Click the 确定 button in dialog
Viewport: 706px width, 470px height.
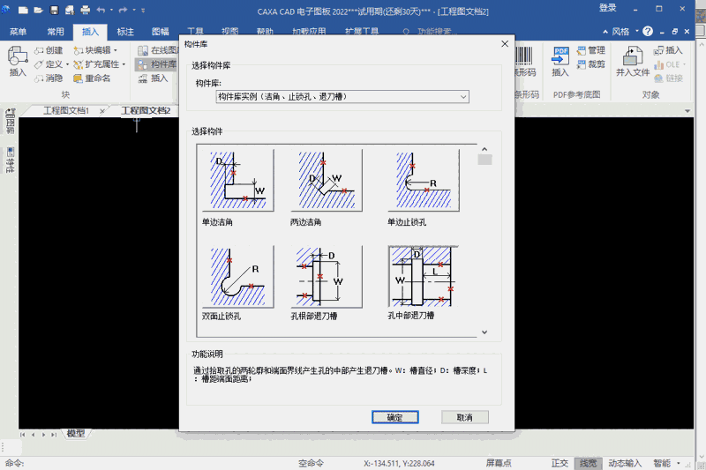[394, 417]
